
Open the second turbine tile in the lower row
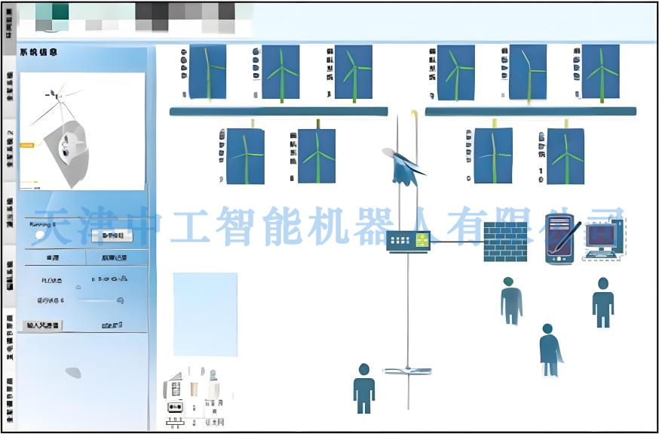[x=317, y=156]
